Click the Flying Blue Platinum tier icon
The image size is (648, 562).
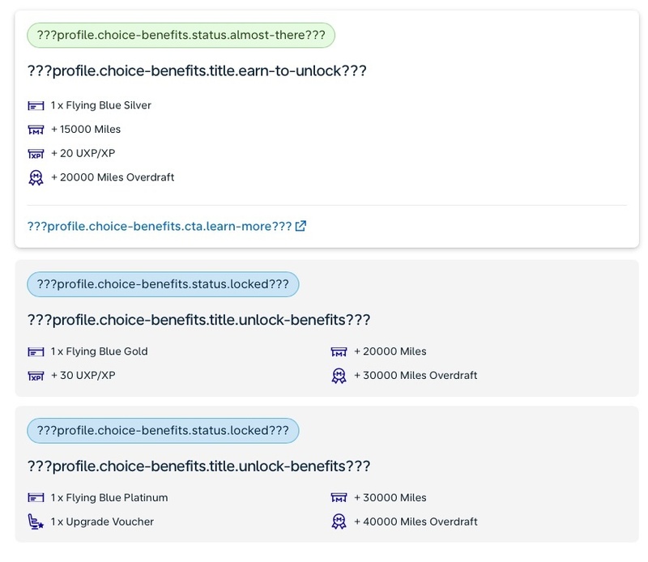[34, 496]
